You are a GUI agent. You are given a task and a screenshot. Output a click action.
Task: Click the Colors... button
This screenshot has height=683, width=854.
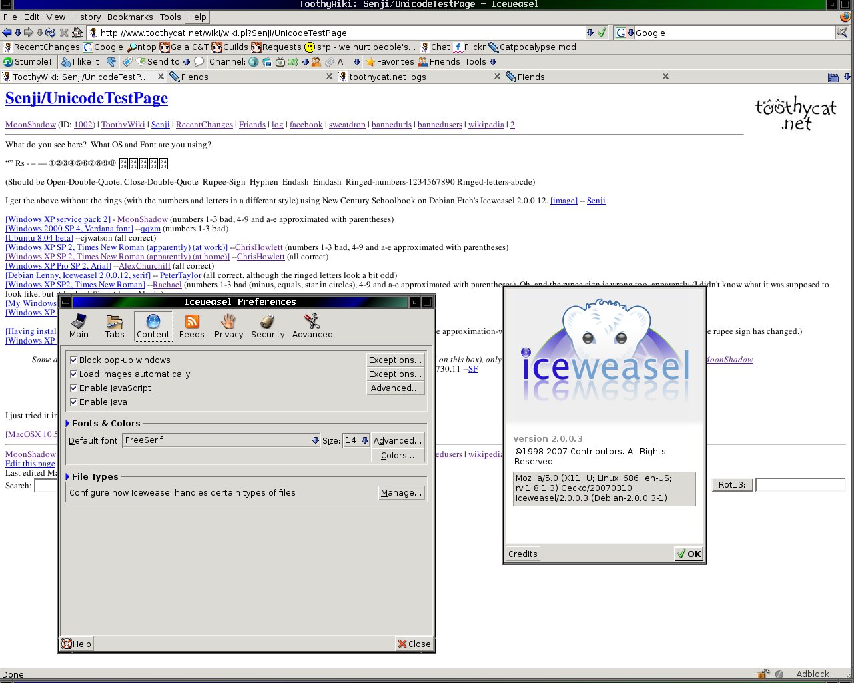(x=398, y=455)
